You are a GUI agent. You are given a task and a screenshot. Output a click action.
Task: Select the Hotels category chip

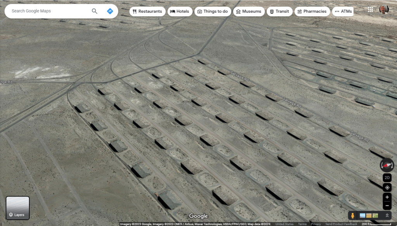(x=180, y=11)
